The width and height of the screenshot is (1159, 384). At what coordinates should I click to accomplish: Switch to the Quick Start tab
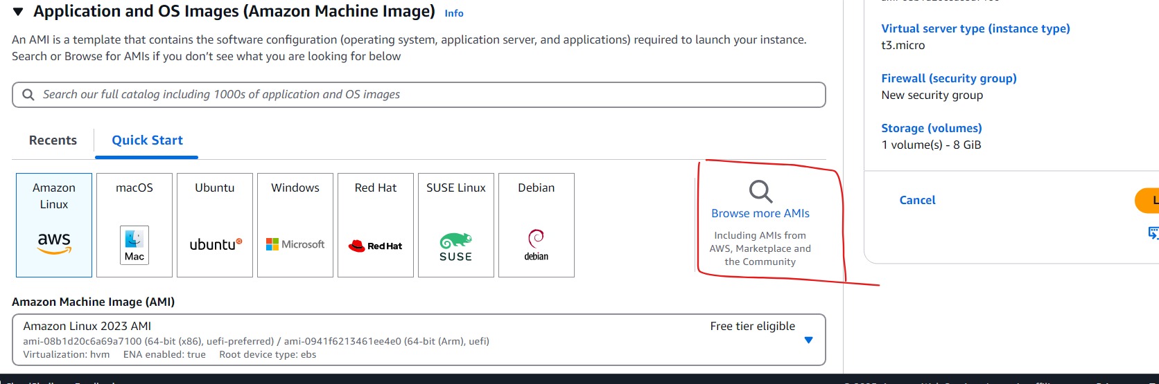[x=147, y=140]
